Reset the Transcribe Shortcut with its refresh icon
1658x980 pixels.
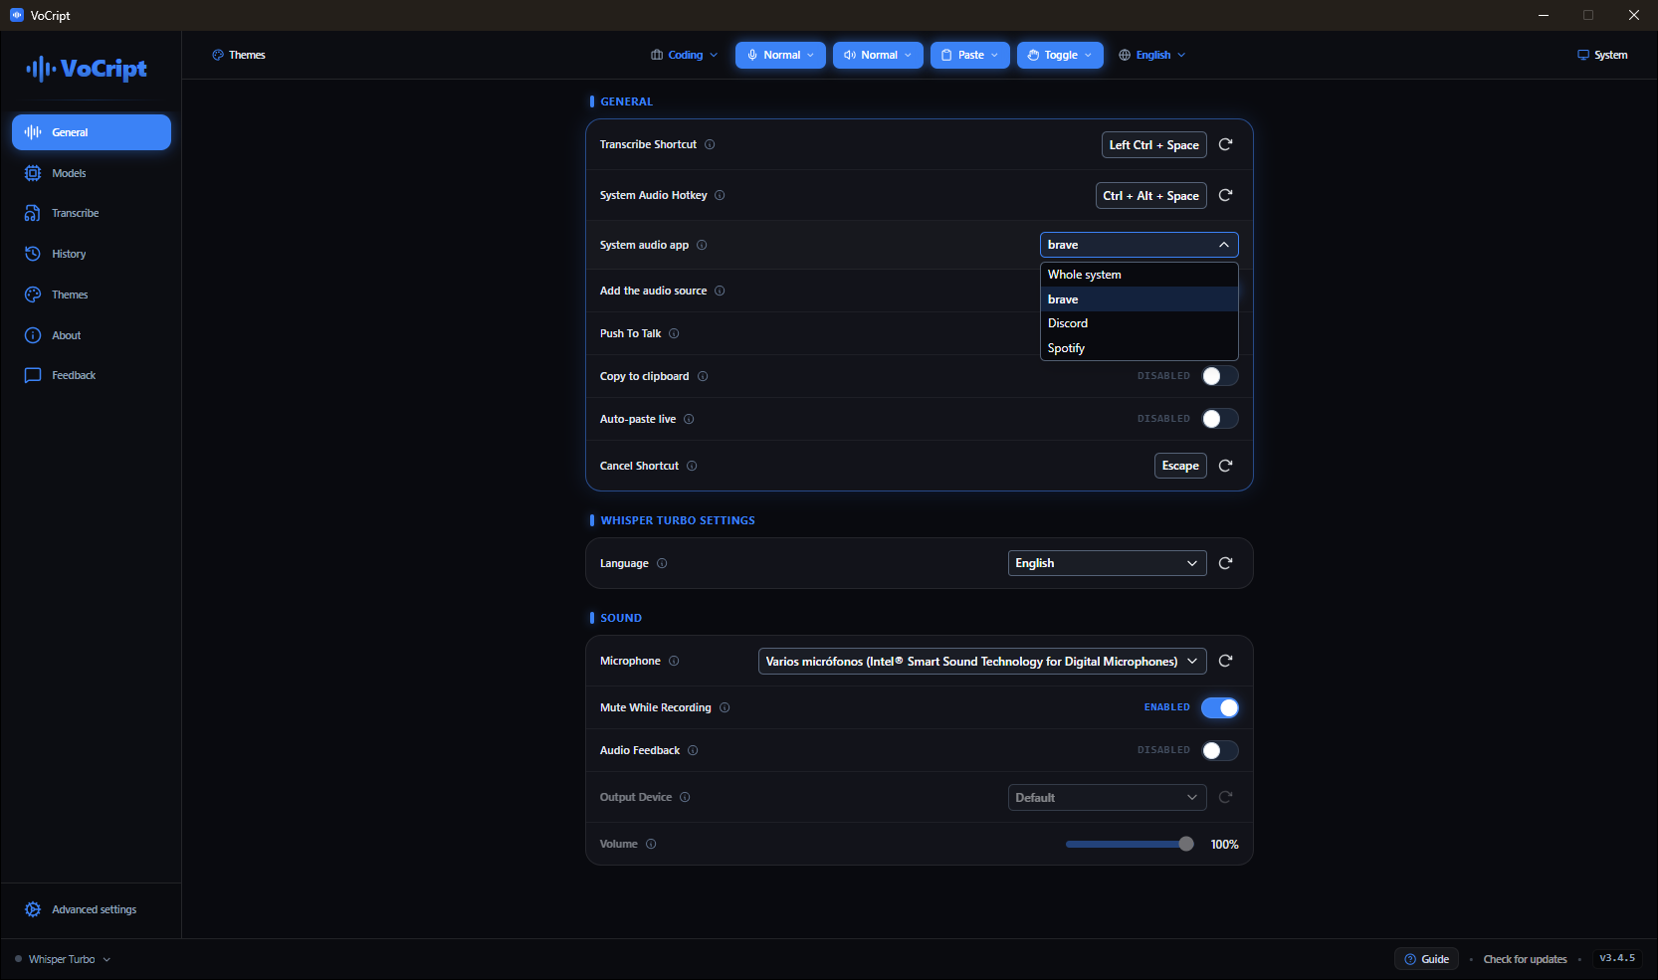coord(1226,144)
